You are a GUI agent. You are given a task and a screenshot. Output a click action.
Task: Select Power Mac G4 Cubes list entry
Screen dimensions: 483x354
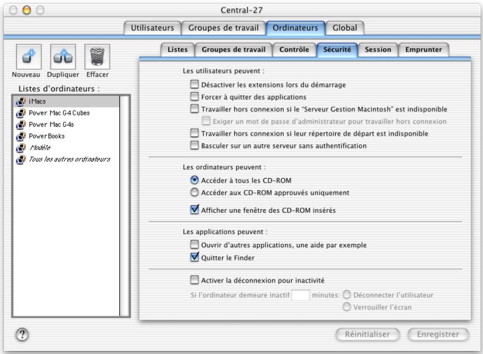coord(66,113)
